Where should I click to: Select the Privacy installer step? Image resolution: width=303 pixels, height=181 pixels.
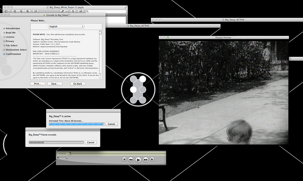coord(8,41)
